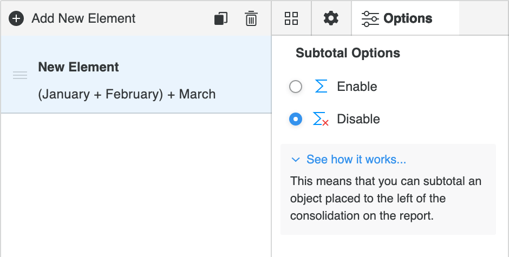Click the blue sigma icon beside Enable
509x257 pixels.
[321, 87]
